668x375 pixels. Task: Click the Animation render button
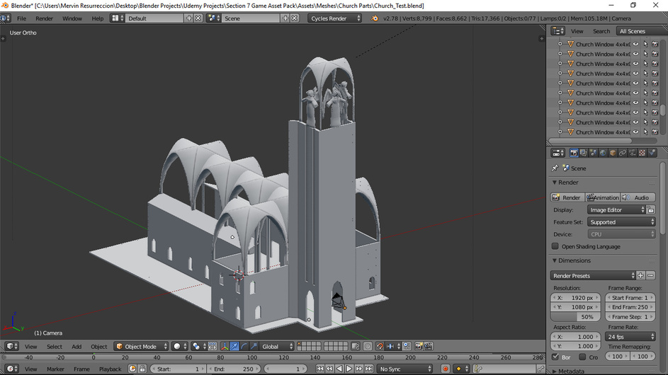pos(602,197)
